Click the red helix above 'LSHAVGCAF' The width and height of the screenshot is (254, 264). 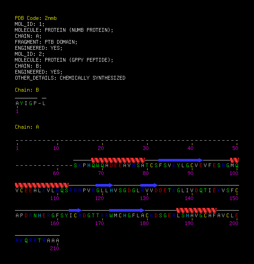point(196,210)
